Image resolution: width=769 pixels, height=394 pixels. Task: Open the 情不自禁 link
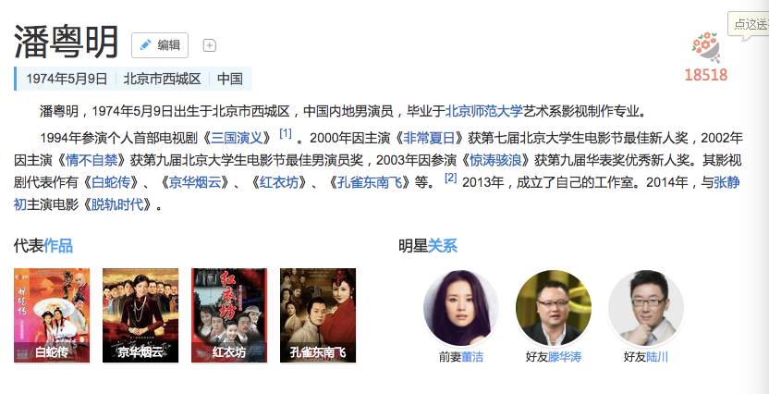[x=92, y=160]
